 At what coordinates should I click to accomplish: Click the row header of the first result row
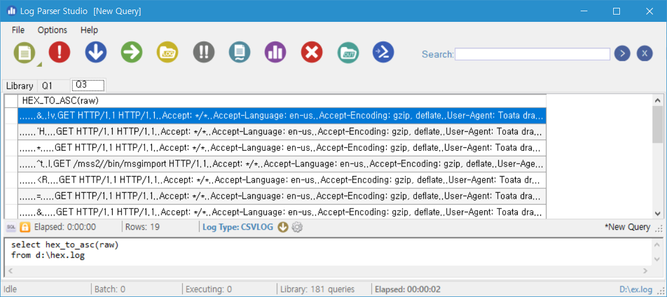click(x=11, y=116)
